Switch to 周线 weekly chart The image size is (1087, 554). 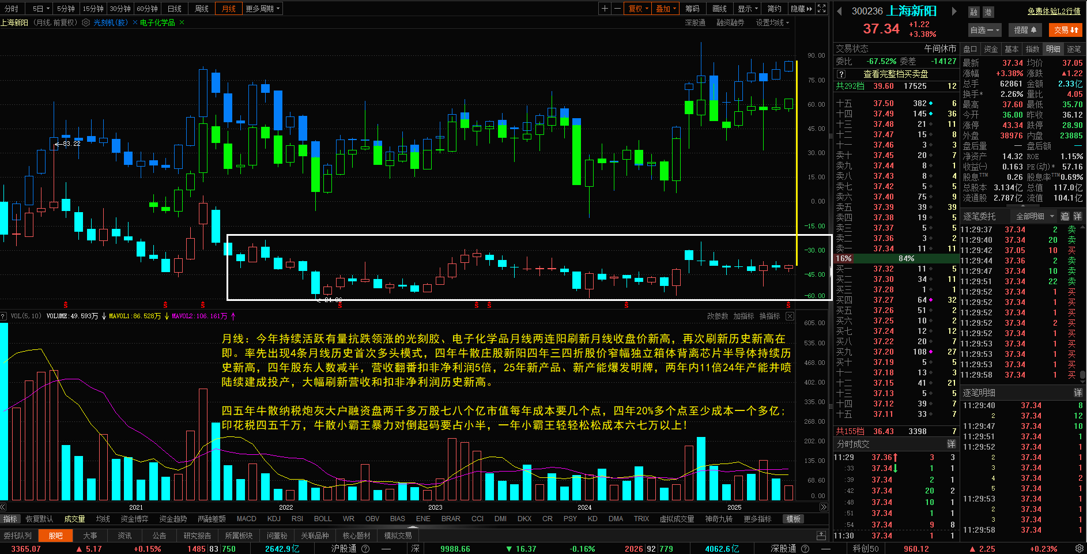(202, 9)
